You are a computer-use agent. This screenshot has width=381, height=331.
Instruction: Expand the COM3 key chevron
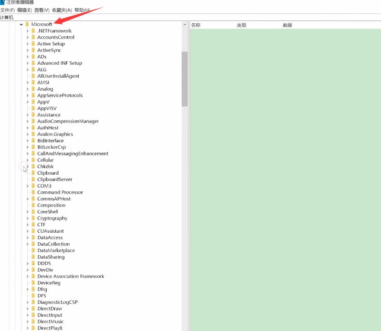tap(28, 186)
